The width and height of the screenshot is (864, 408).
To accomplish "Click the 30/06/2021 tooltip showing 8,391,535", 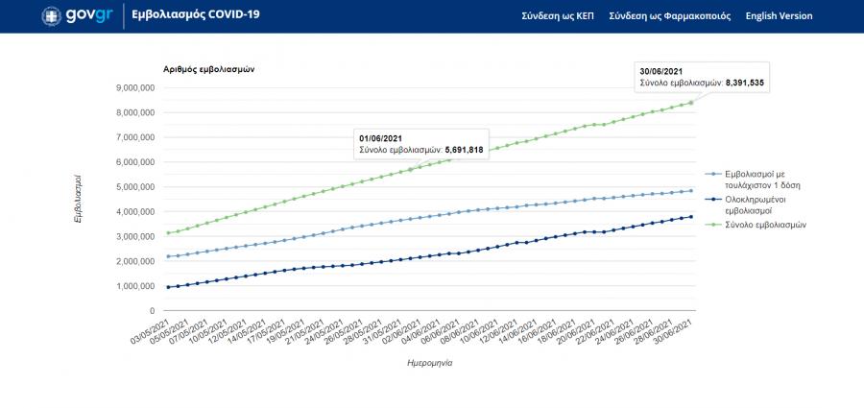I will pos(702,77).
